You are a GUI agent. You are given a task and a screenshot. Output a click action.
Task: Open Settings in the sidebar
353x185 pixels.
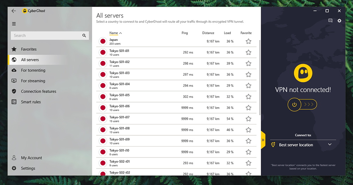[x=28, y=168]
